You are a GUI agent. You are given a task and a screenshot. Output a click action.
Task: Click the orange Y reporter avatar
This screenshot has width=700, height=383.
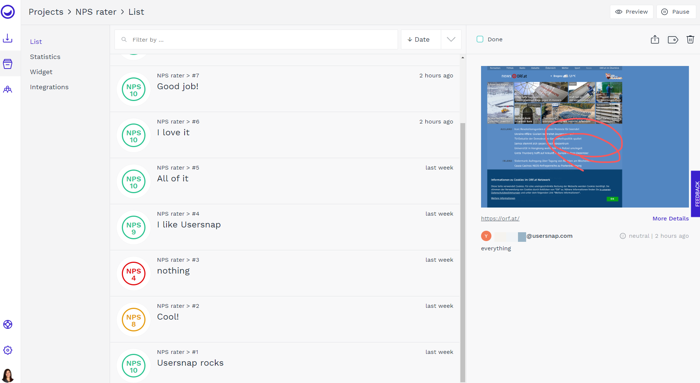click(486, 236)
